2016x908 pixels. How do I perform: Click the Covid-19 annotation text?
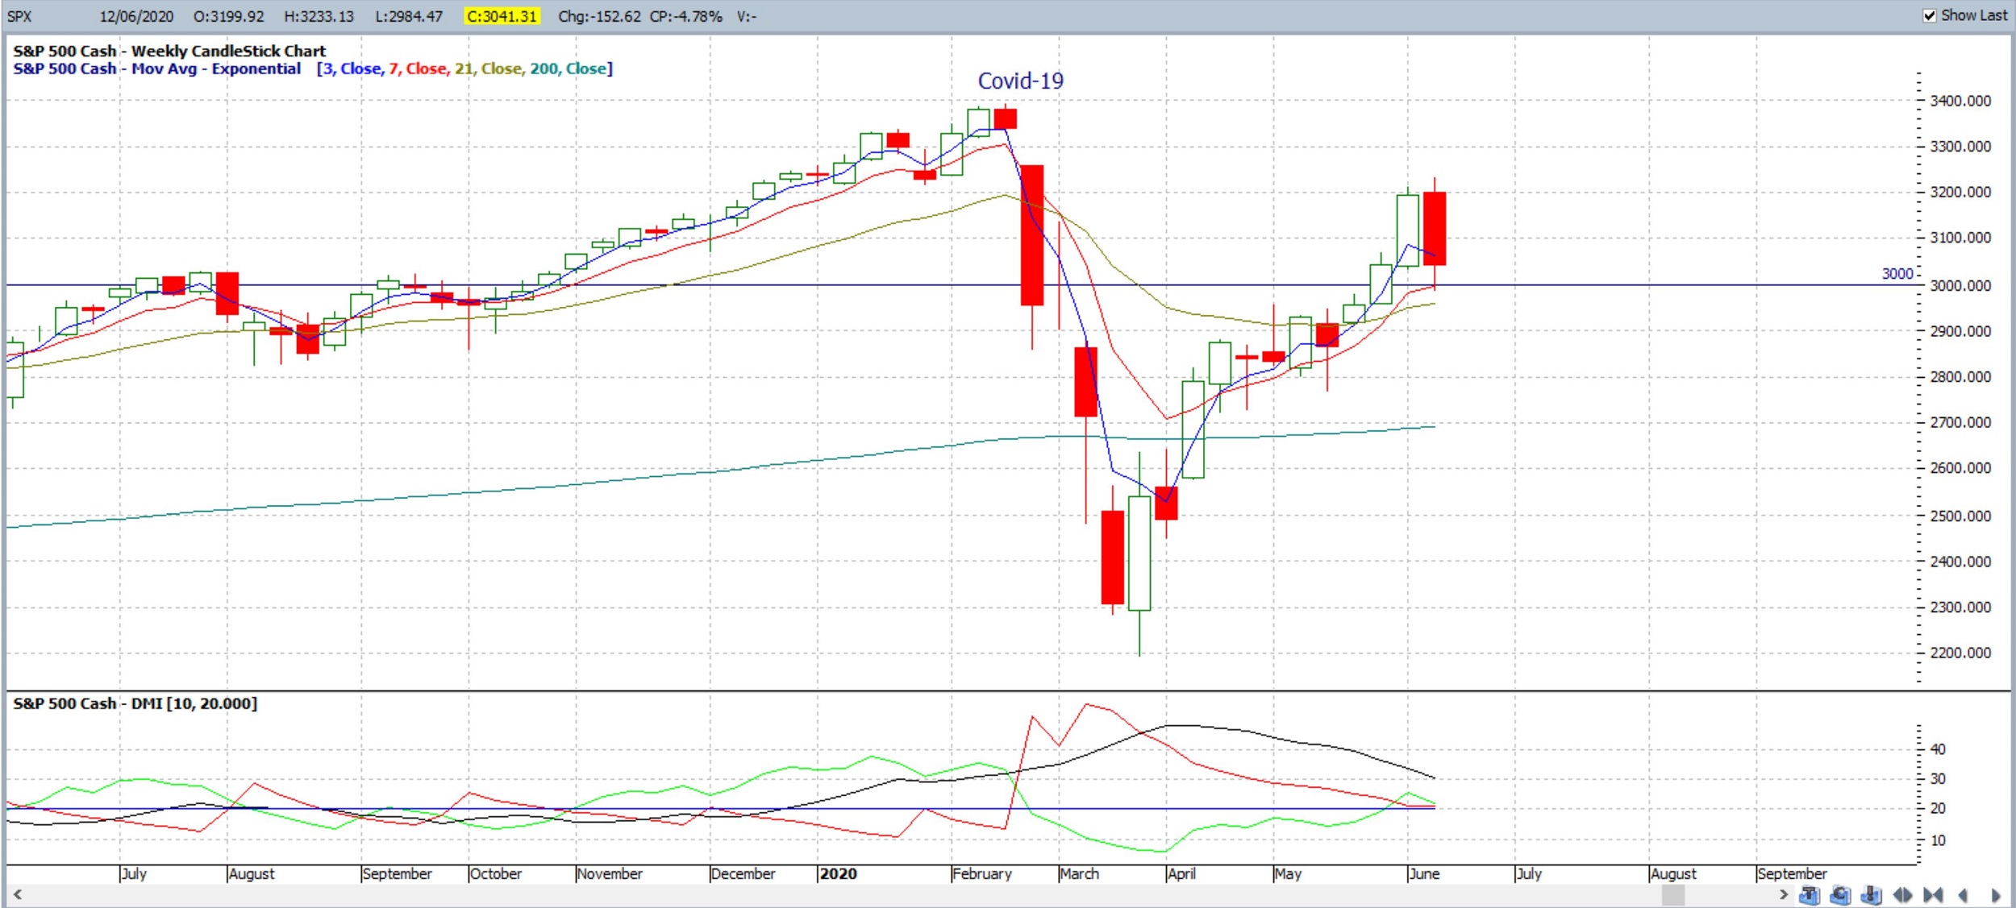(x=1020, y=81)
